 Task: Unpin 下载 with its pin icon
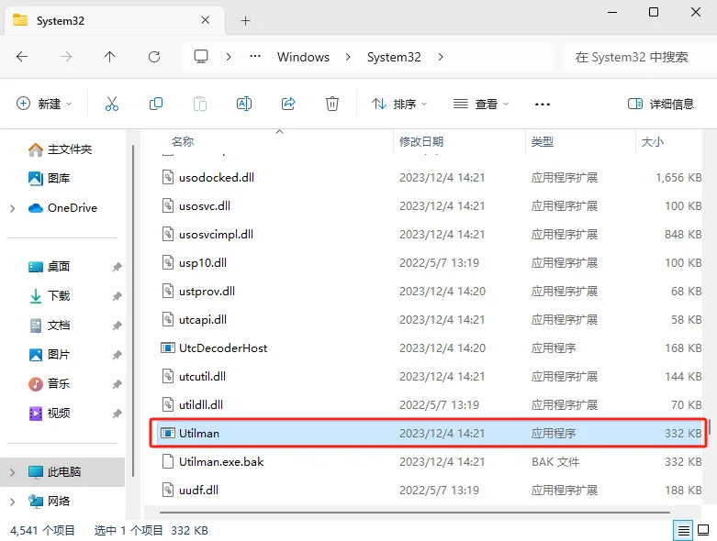pyautogui.click(x=118, y=296)
